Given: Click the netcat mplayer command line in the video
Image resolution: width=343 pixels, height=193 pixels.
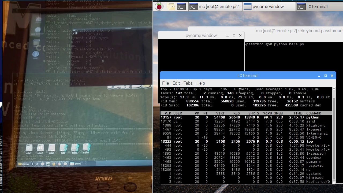Looking at the screenshot, I should 77,95.
